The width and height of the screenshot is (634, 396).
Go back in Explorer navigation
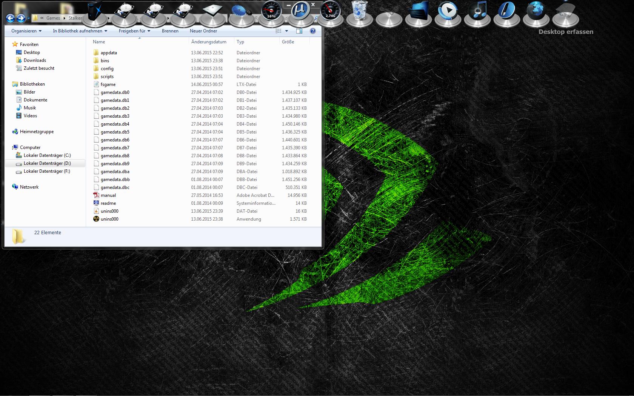coord(11,18)
